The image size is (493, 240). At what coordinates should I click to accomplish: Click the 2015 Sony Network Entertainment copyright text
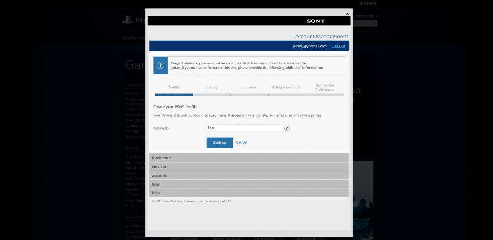click(192, 201)
